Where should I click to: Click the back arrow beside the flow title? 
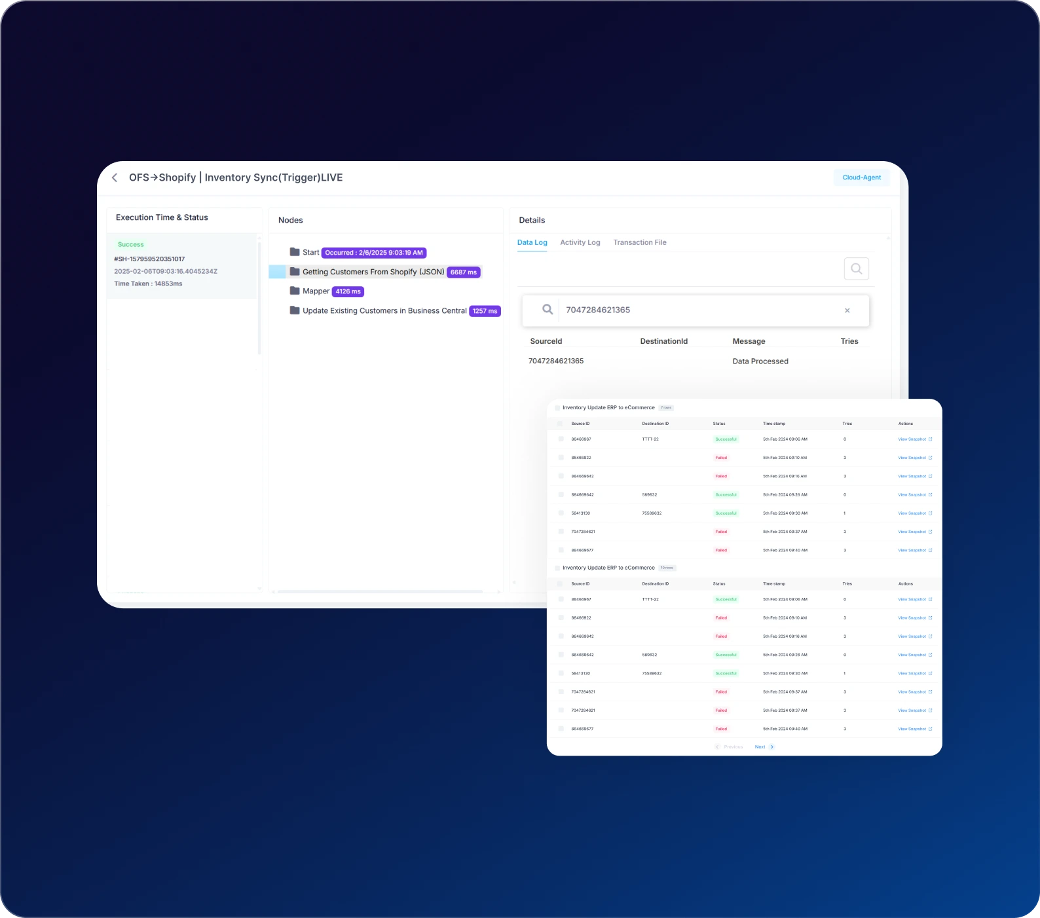coord(115,177)
